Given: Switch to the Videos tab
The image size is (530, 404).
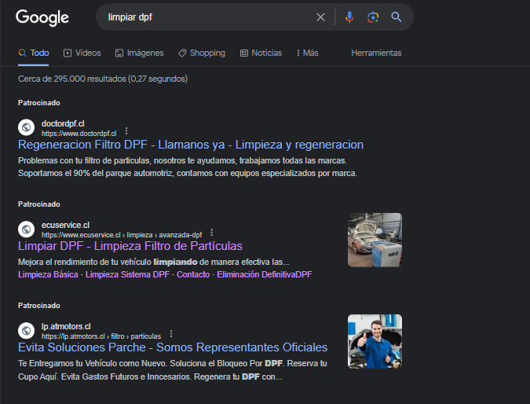Looking at the screenshot, I should click(82, 53).
